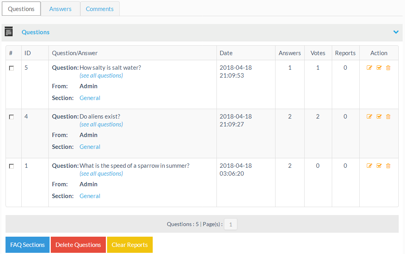Open the General section link for question 4
This screenshot has height=254, width=405.
pyautogui.click(x=90, y=147)
